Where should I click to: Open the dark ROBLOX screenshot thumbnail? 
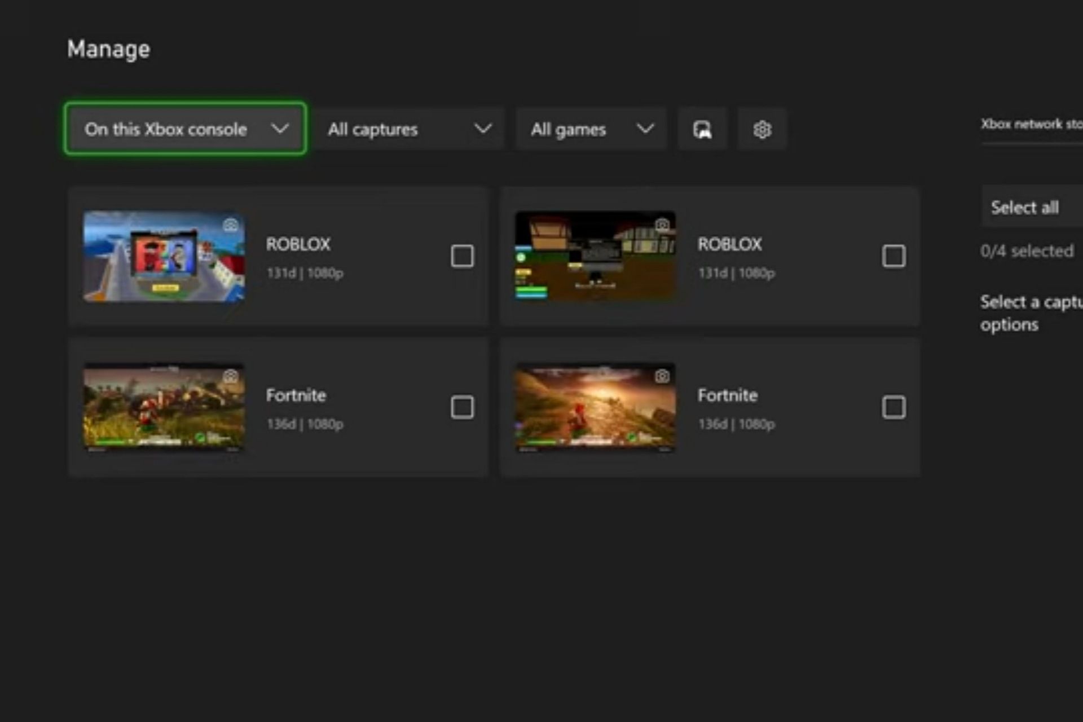pos(595,257)
